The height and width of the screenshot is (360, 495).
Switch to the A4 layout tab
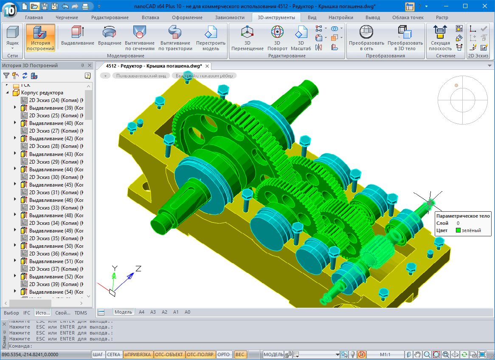pos(141,312)
